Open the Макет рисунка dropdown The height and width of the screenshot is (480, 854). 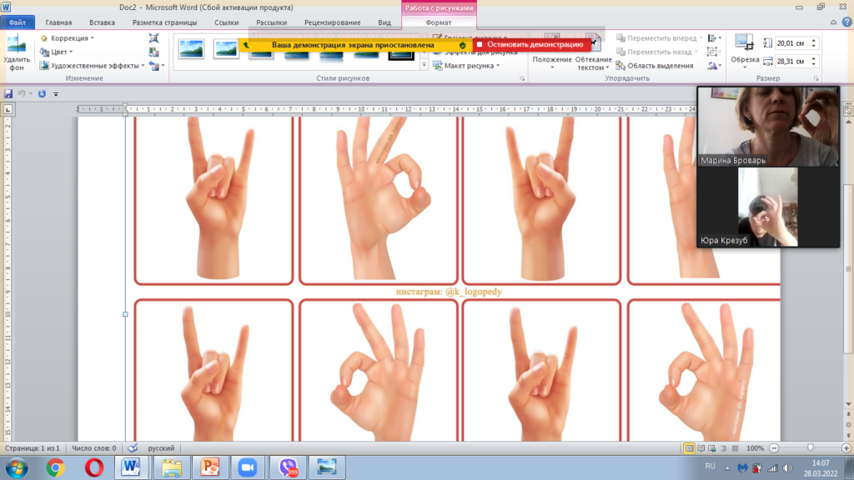(x=471, y=65)
